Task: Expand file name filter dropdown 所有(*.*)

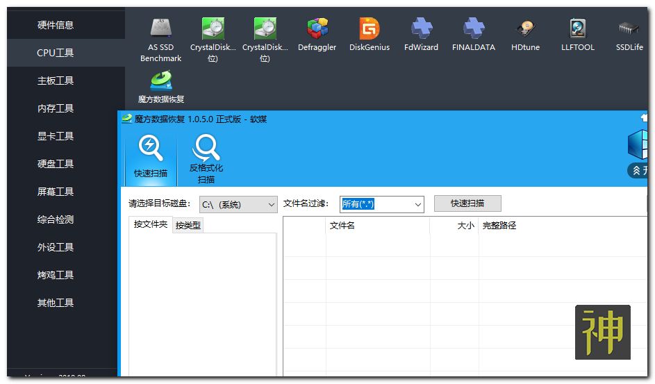Action: click(x=382, y=204)
